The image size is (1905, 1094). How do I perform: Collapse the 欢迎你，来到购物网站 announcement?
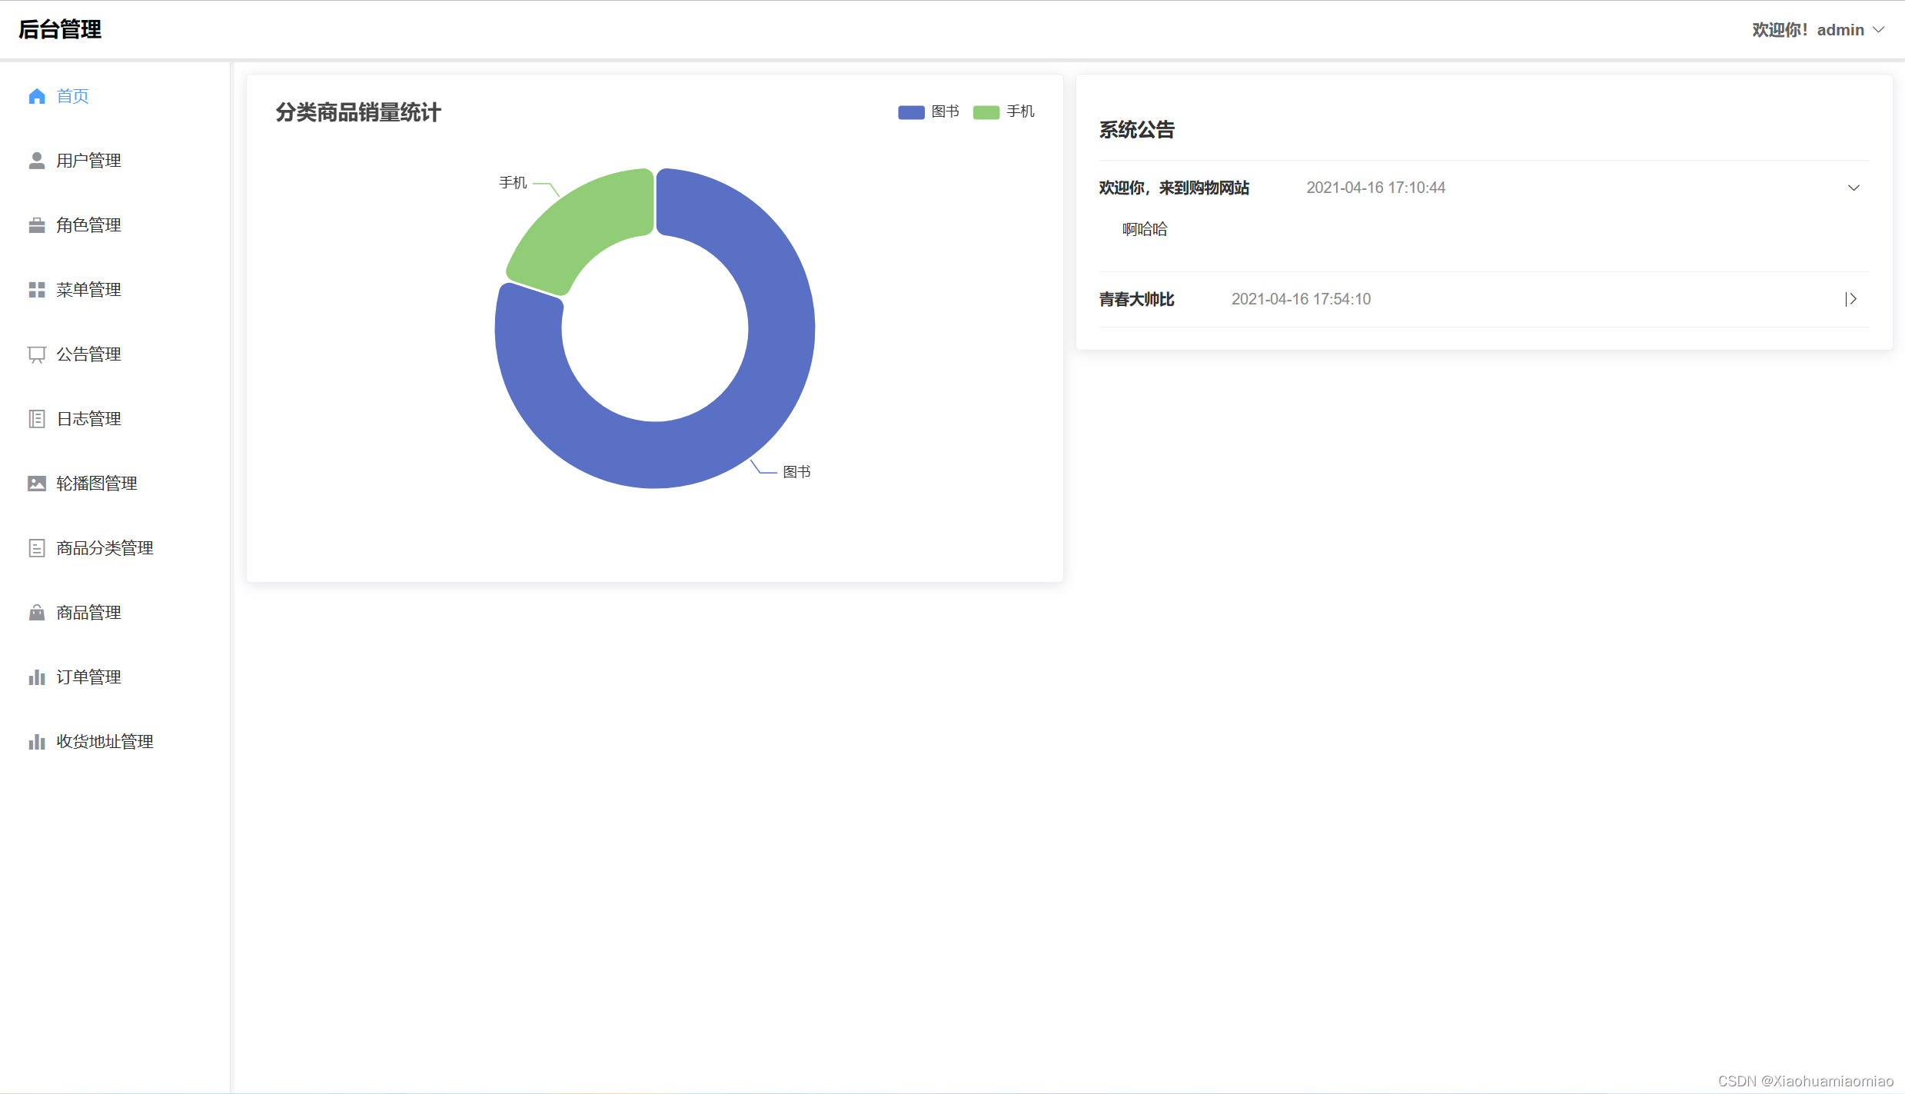point(1853,188)
